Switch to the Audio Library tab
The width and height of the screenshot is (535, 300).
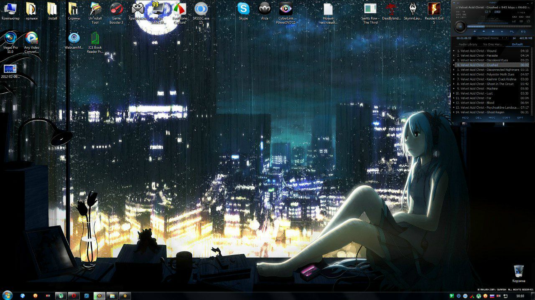tap(468, 44)
